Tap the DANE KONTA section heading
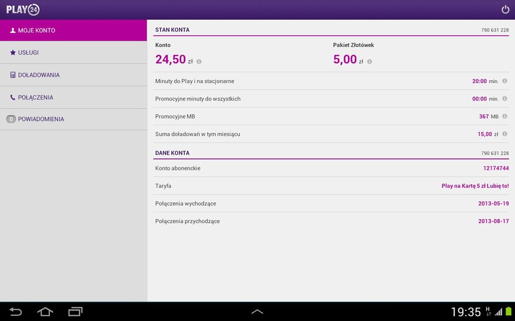Image resolution: width=515 pixels, height=321 pixels. 172,153
